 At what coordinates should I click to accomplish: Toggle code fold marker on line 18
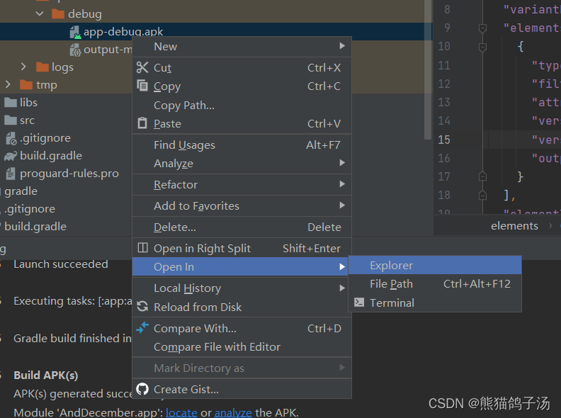pyautogui.click(x=482, y=195)
